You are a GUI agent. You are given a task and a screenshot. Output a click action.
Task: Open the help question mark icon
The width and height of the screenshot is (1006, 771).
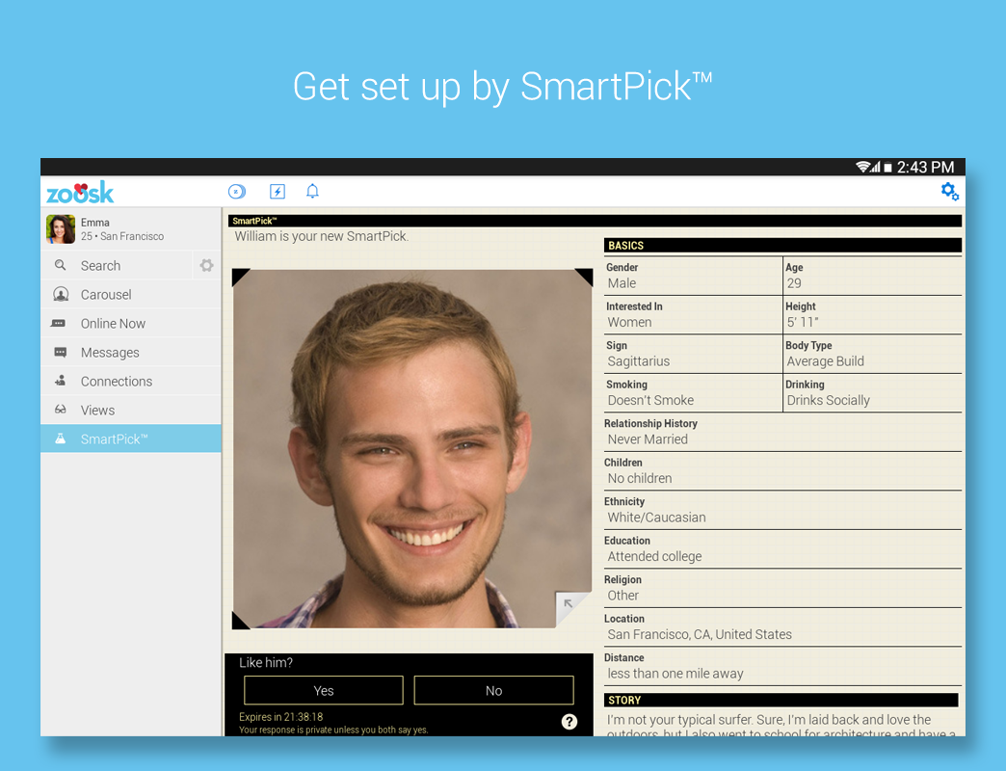(569, 722)
